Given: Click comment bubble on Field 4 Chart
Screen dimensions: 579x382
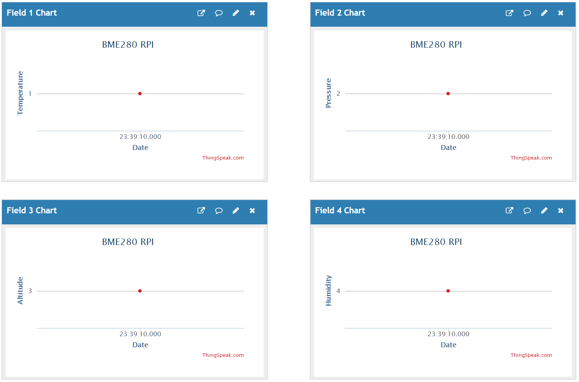Looking at the screenshot, I should click(x=527, y=210).
